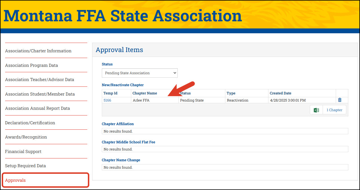The width and height of the screenshot is (360, 190).
Task: Click the Excel export icon
Action: point(316,110)
